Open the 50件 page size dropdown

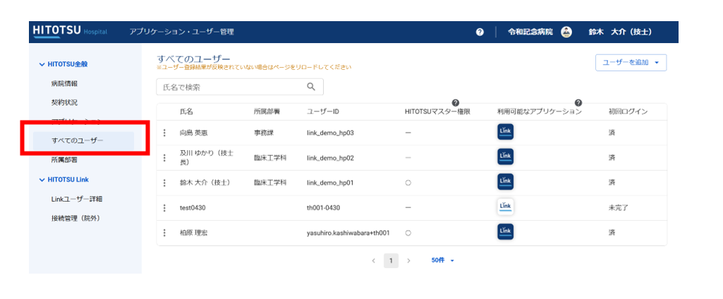[442, 260]
